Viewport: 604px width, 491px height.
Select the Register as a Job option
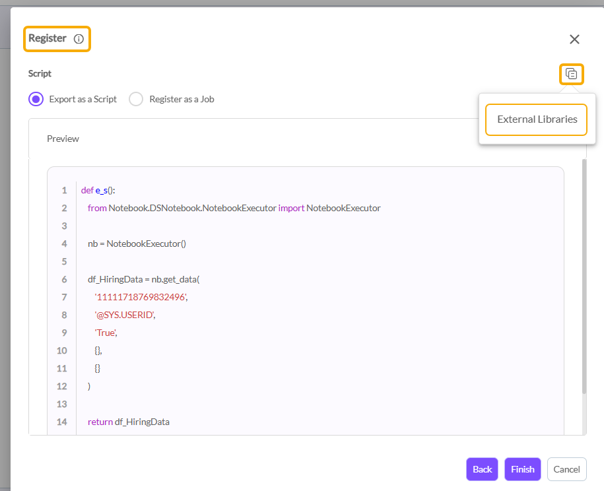(x=136, y=99)
